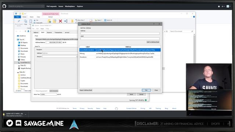
Task: Select Music in the navigation pane
Action: coord(21,54)
